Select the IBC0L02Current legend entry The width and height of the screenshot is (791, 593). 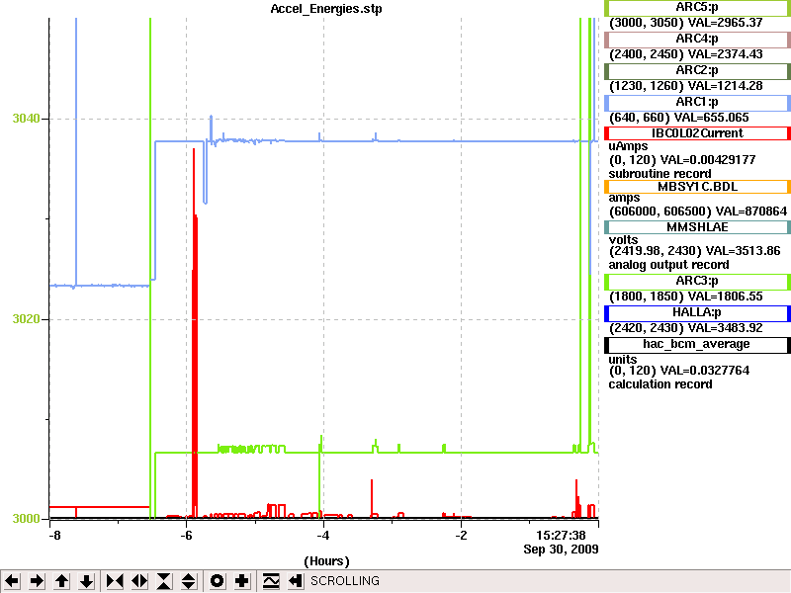coord(697,133)
